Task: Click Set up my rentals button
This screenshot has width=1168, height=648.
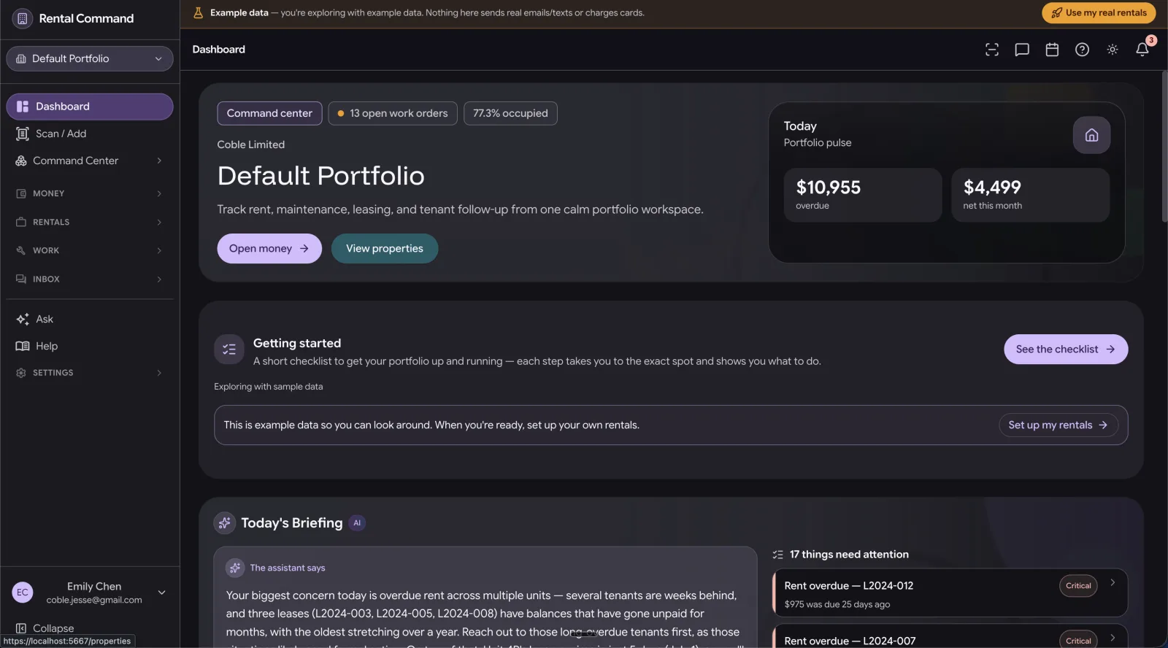Action: [x=1058, y=425]
